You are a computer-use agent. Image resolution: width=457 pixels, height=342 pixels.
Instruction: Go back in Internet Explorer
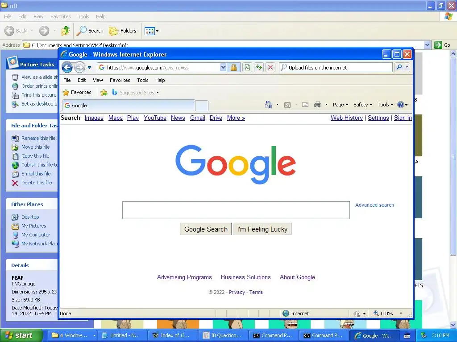[x=67, y=68]
